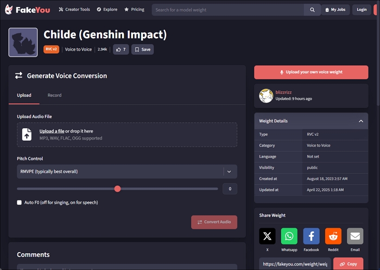The image size is (380, 270).
Task: Click the upload file arrow icon
Action: (27, 135)
